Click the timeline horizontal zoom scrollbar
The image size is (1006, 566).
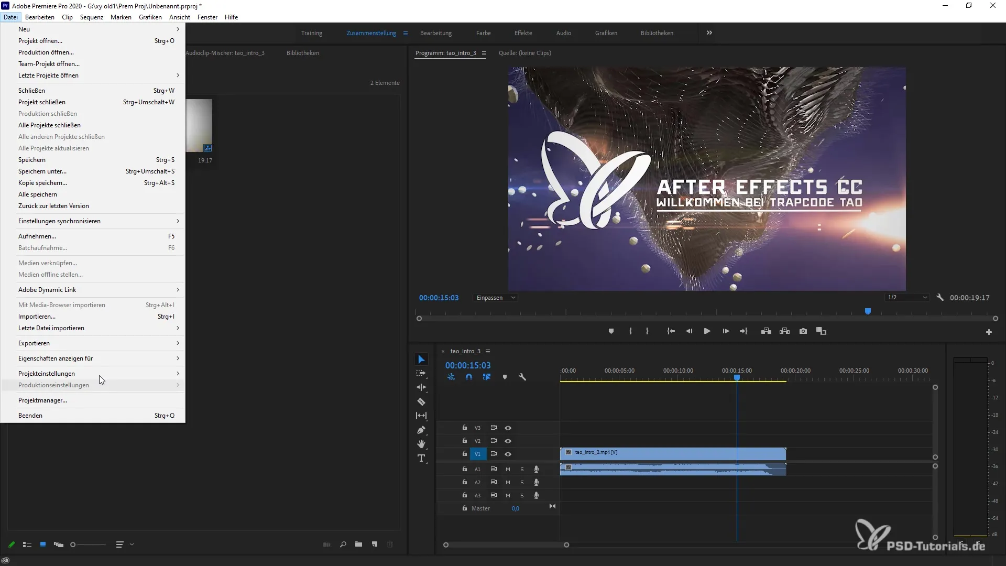click(506, 545)
